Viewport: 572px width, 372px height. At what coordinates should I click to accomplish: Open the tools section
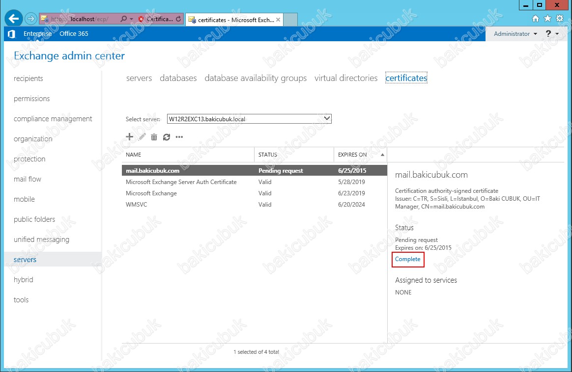(21, 299)
